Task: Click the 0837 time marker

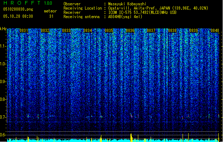Action: pos(151,31)
